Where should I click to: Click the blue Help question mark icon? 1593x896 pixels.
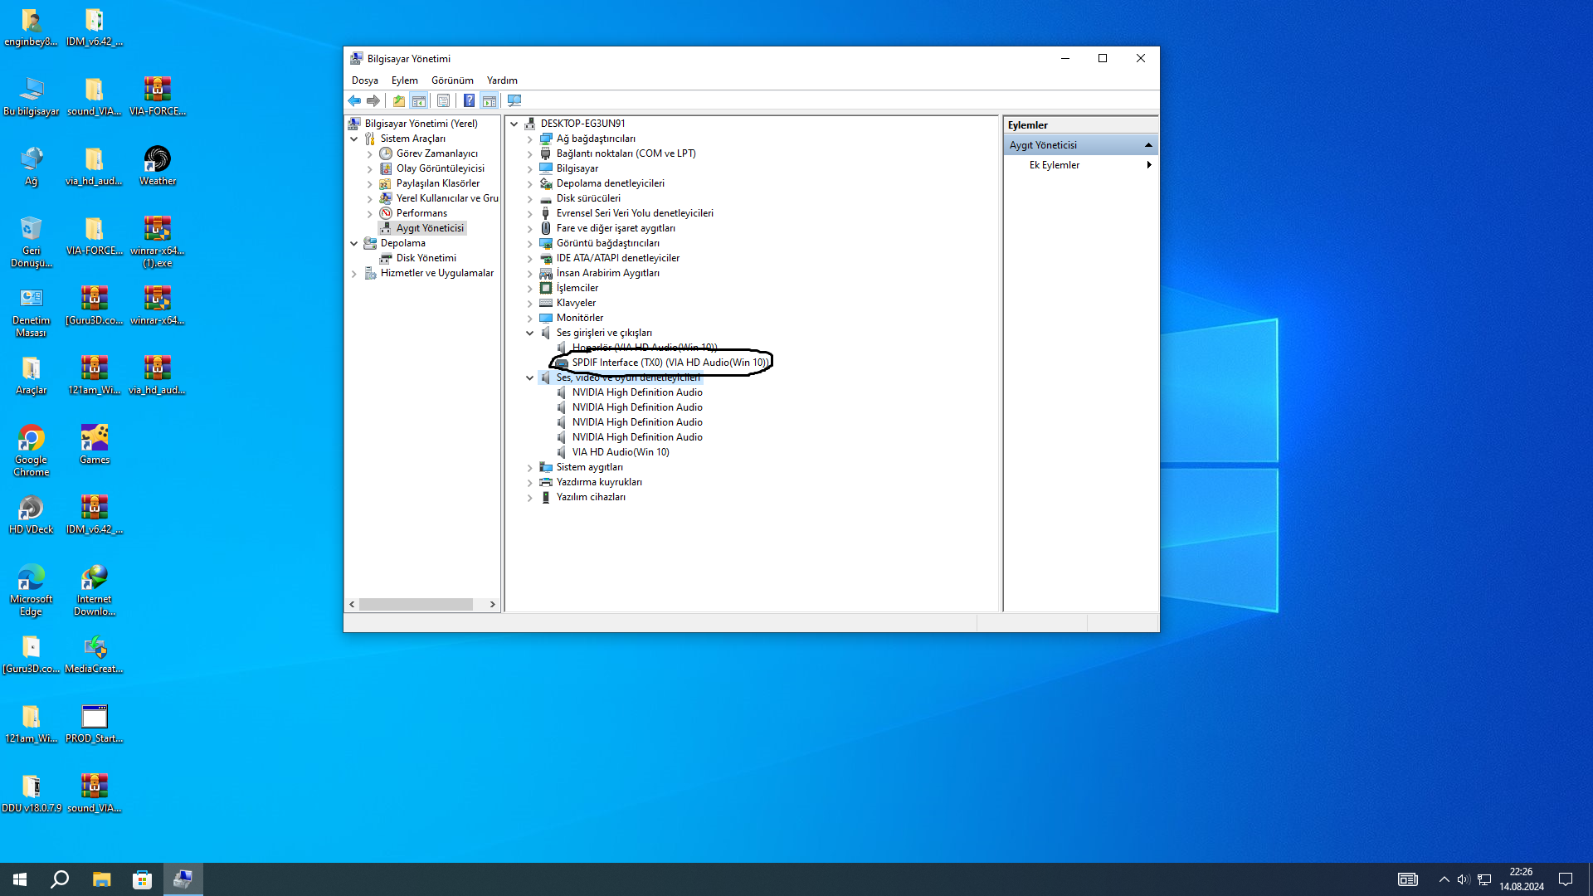tap(469, 100)
